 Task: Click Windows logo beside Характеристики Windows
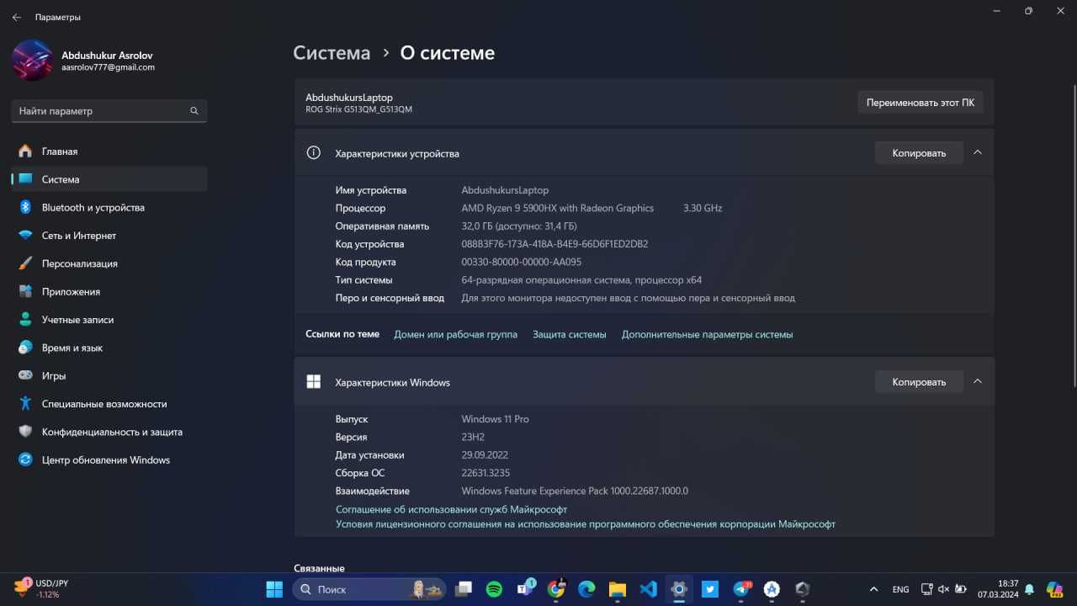pyautogui.click(x=313, y=382)
